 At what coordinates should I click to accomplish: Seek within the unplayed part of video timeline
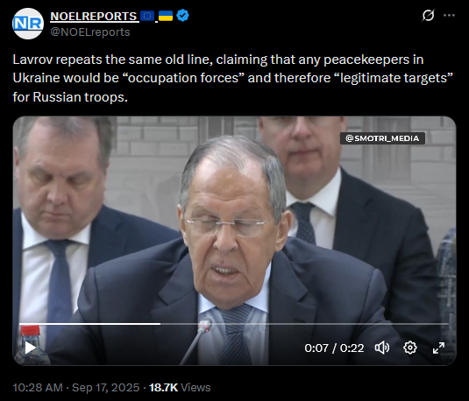tap(304, 324)
